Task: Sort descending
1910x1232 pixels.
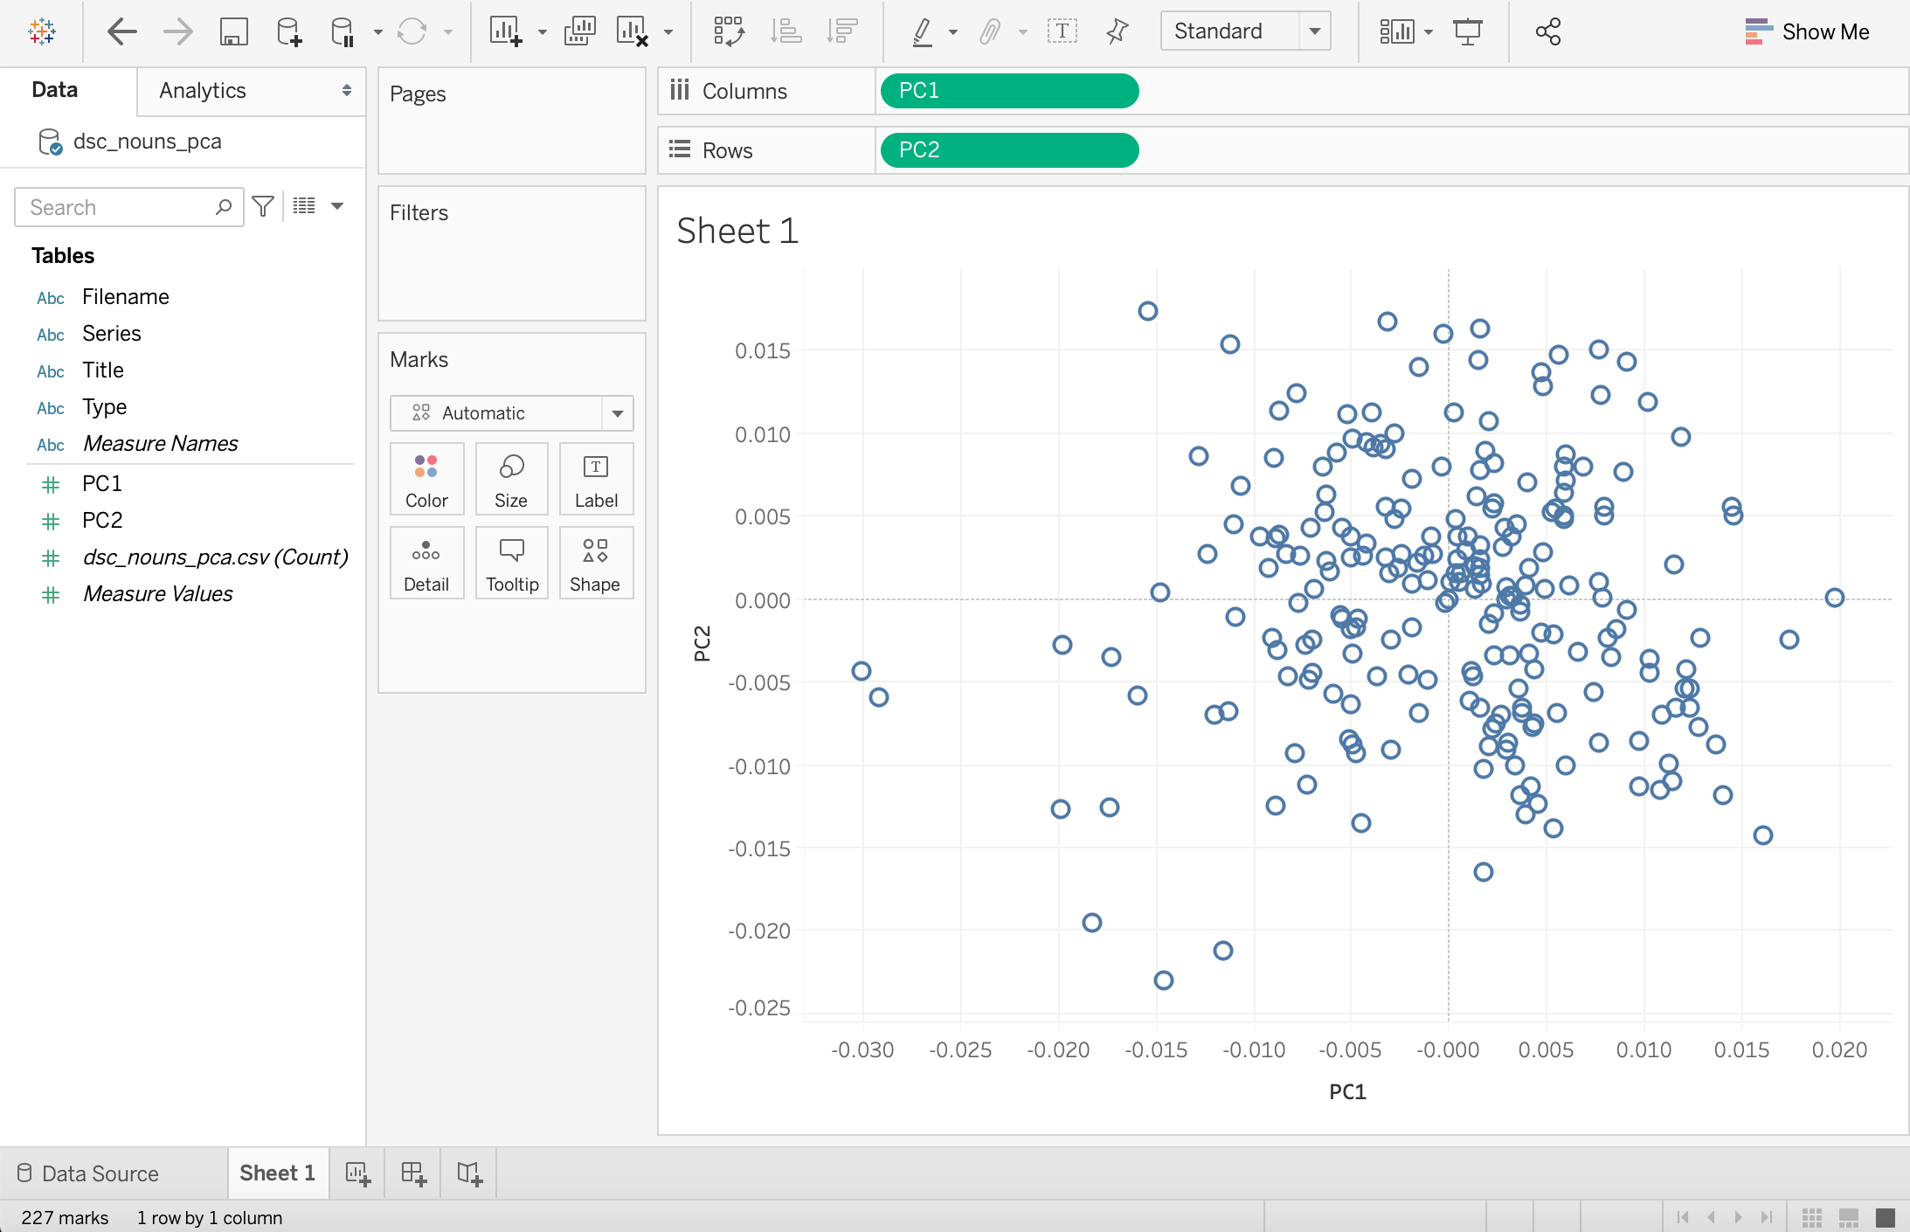Action: 841,31
